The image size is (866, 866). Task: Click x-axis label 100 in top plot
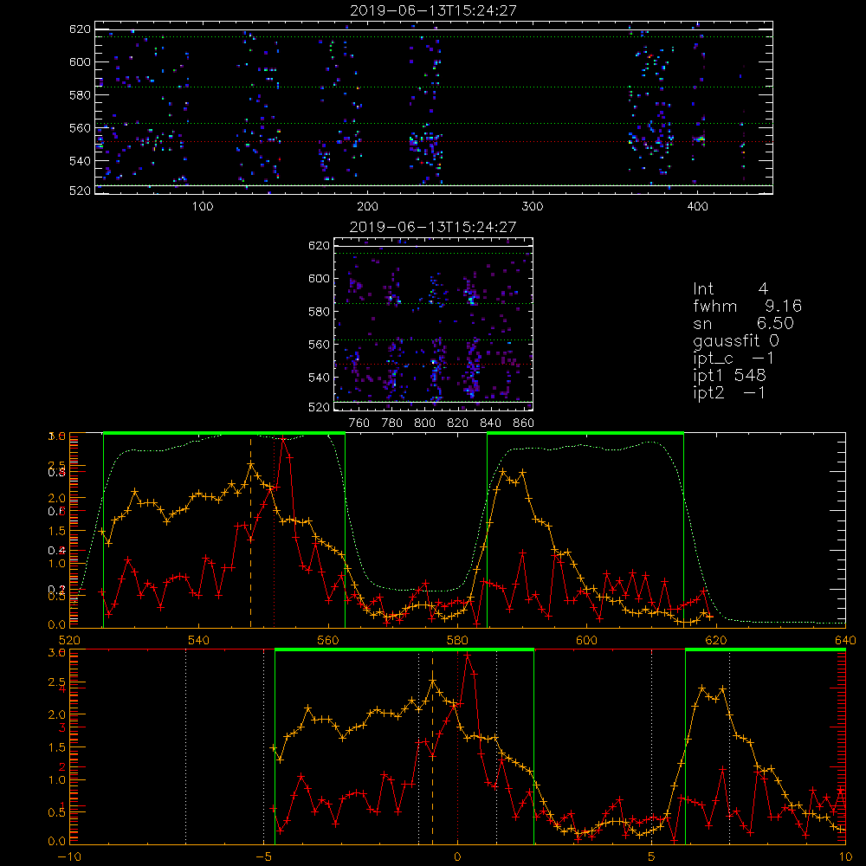[x=203, y=207]
